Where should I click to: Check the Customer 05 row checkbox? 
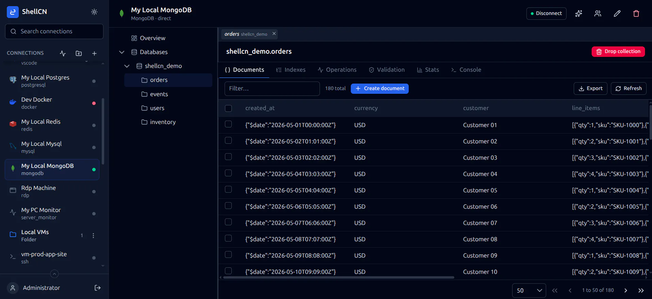228,190
